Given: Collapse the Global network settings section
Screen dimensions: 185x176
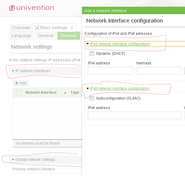Looking at the screenshot, I should (x=13, y=160).
